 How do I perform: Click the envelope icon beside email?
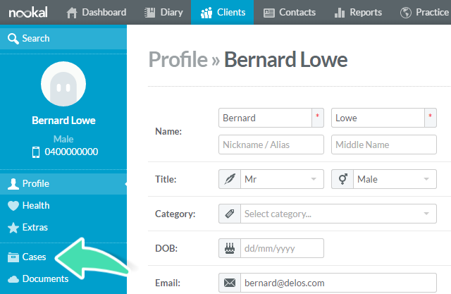tap(230, 283)
